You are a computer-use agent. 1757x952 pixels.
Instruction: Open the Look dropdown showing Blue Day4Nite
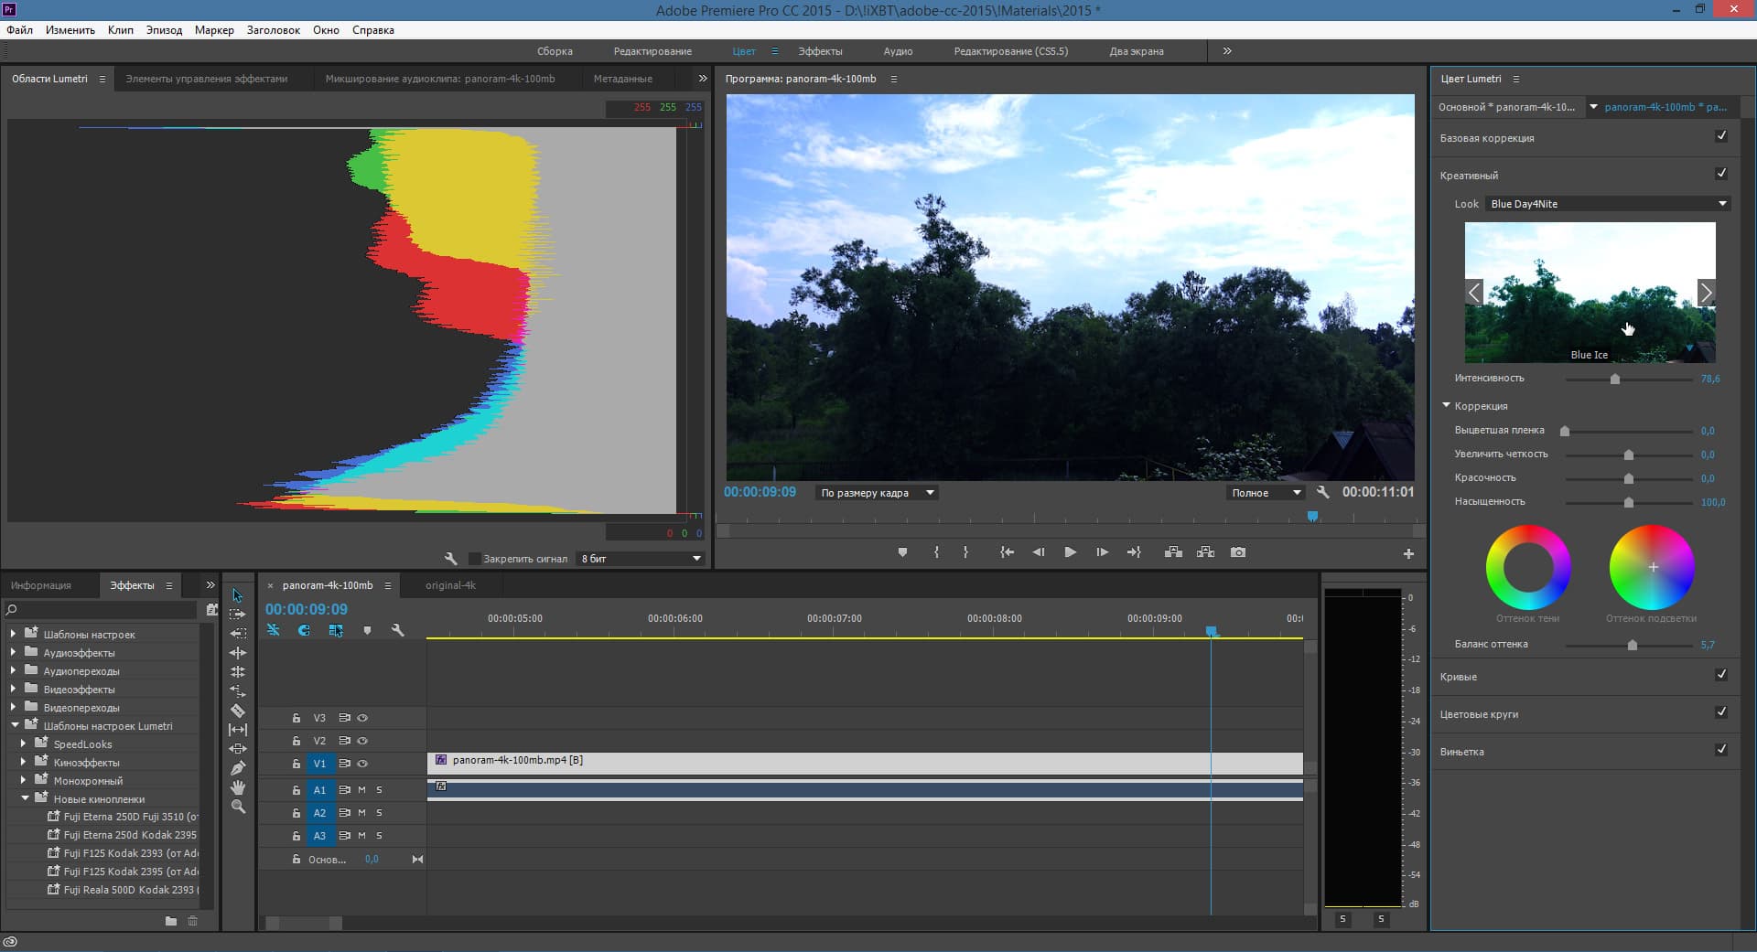[x=1607, y=204]
